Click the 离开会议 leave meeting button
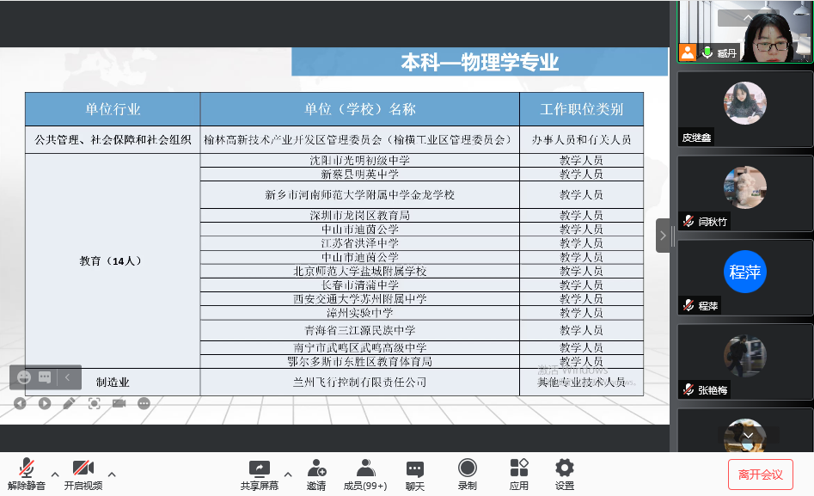Image resolution: width=814 pixels, height=496 pixels. (760, 475)
